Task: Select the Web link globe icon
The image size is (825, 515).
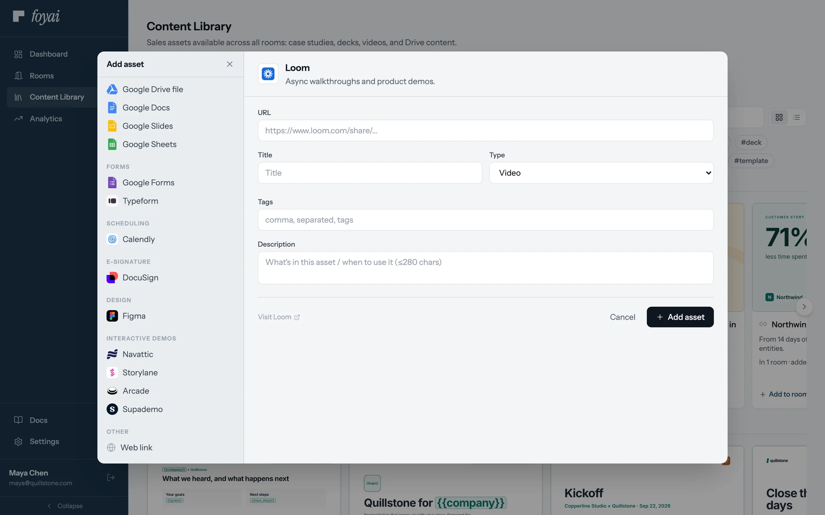Action: pyautogui.click(x=111, y=448)
